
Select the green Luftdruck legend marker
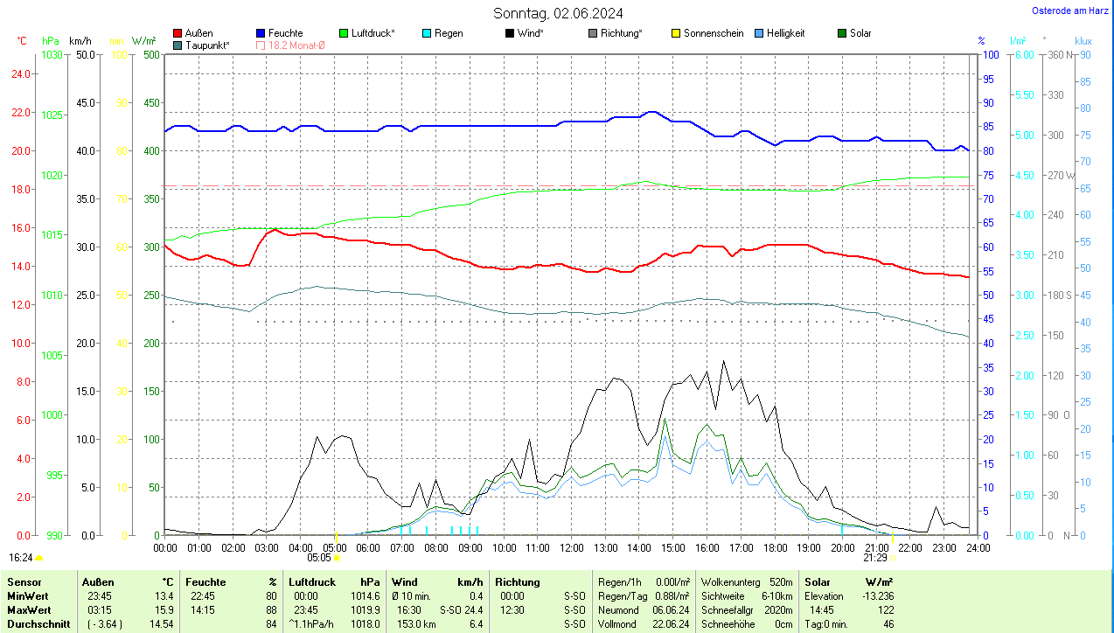tap(344, 33)
